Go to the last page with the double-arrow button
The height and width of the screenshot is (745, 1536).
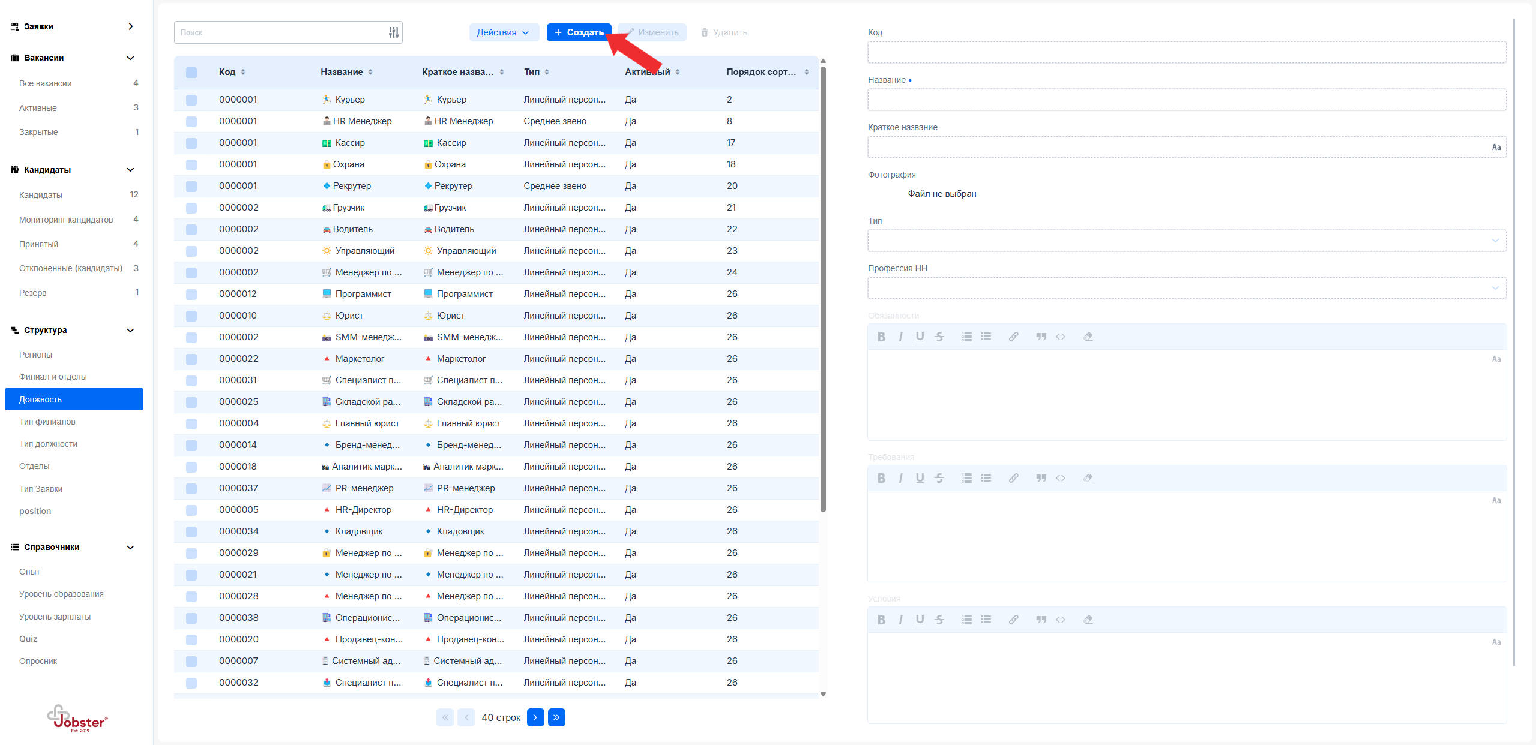556,717
